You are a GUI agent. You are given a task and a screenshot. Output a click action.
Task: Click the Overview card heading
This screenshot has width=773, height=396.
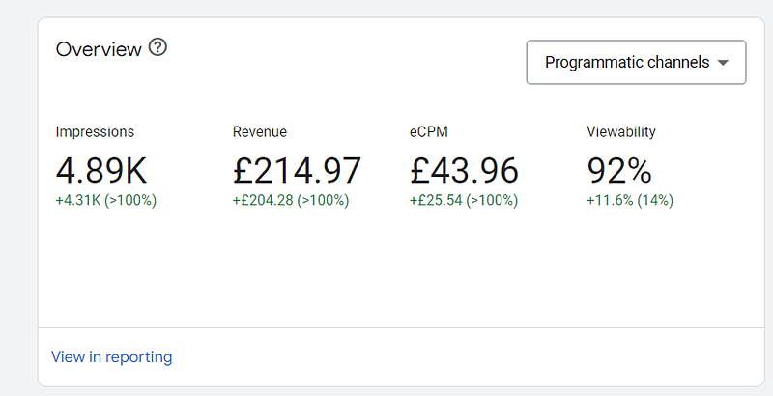click(99, 49)
